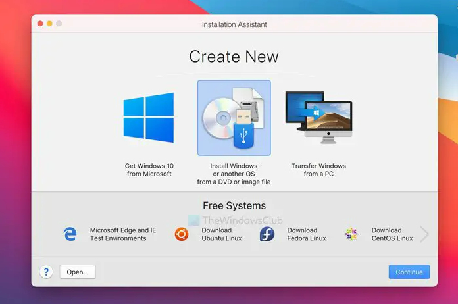This screenshot has width=458, height=304.
Task: Choose "Transfer Windows from a PC" label
Action: point(318,170)
